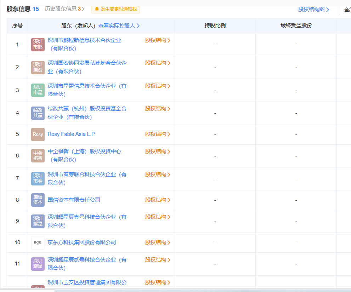Click the 全部 filter dropdown at top right

click(x=346, y=10)
